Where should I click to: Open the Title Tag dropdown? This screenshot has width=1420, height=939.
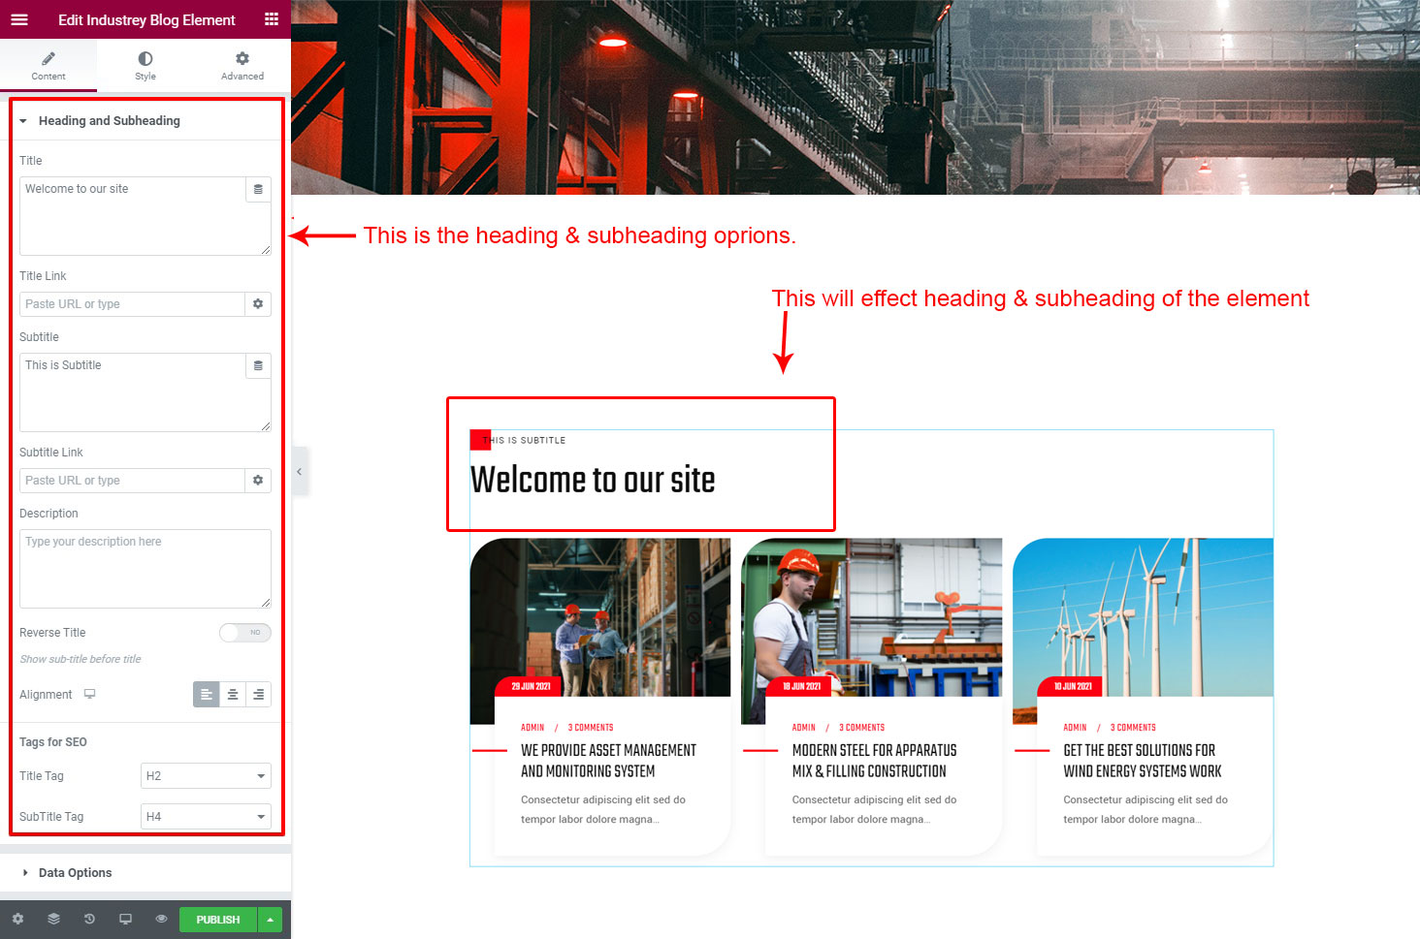click(206, 776)
